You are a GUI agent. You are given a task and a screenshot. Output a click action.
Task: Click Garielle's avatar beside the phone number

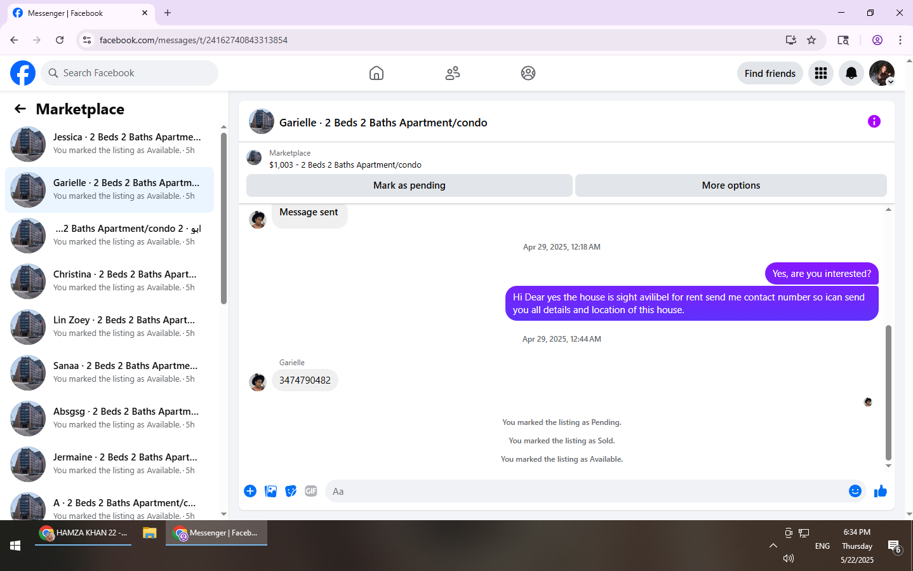pos(258,382)
